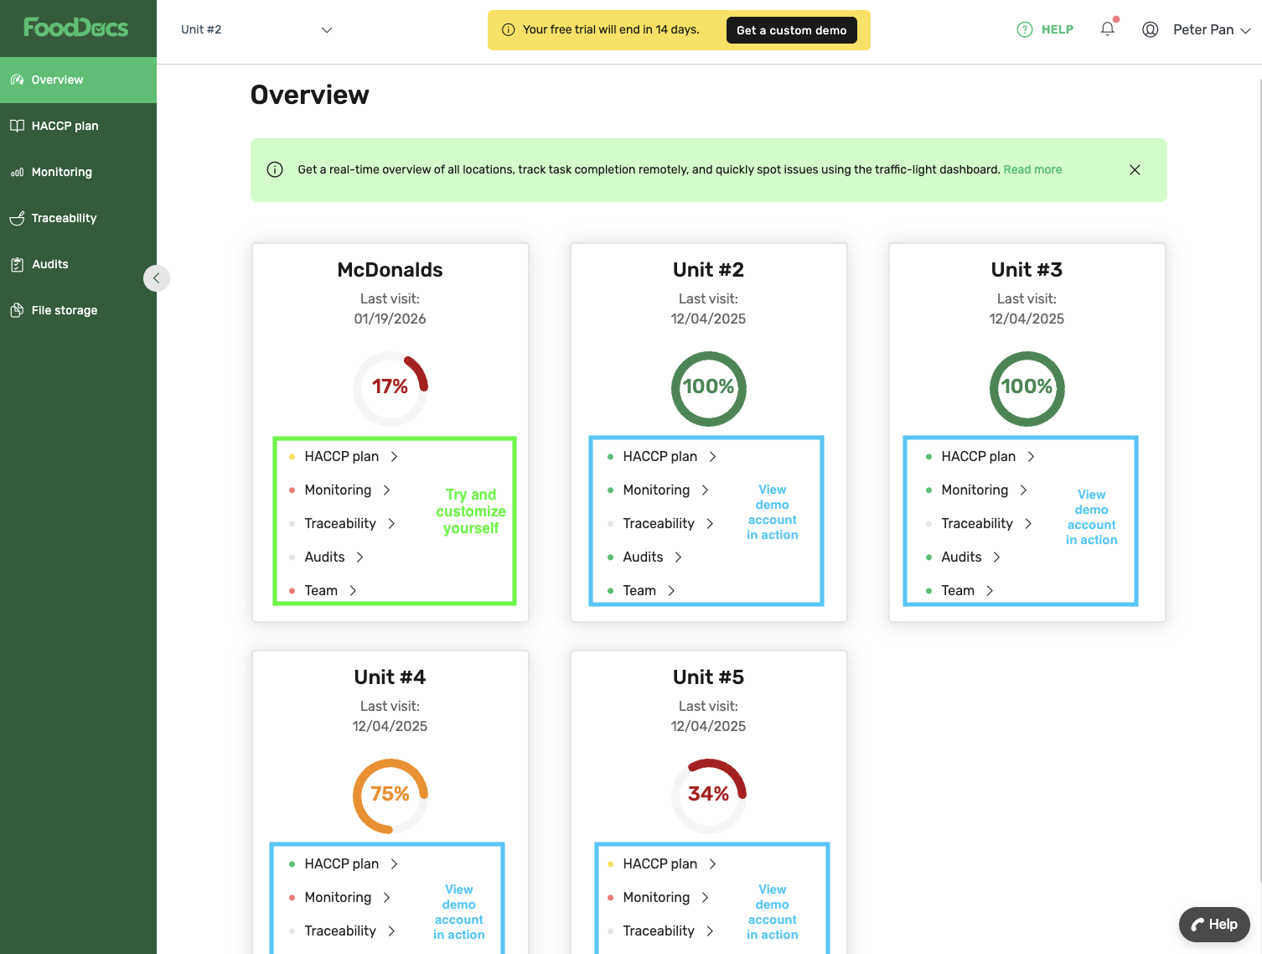Click the info icon in green banner
The width and height of the screenshot is (1262, 954).
275,169
